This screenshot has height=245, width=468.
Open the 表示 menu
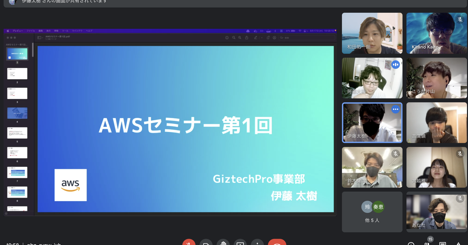click(49, 30)
